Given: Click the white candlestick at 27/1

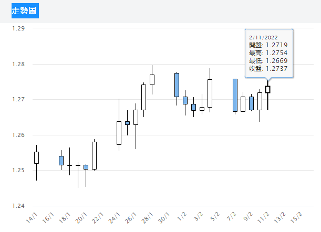Looking at the screenshot, I should (x=143, y=97).
